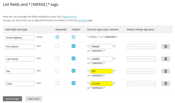Uncheck Visible checkbox for Last Name
The height and width of the screenshot is (103, 175).
(73, 58)
